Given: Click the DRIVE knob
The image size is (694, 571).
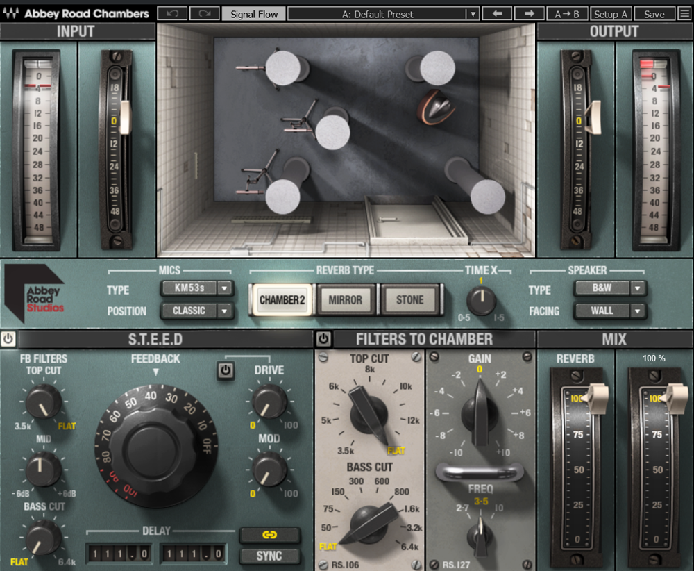Looking at the screenshot, I should pos(269,402).
